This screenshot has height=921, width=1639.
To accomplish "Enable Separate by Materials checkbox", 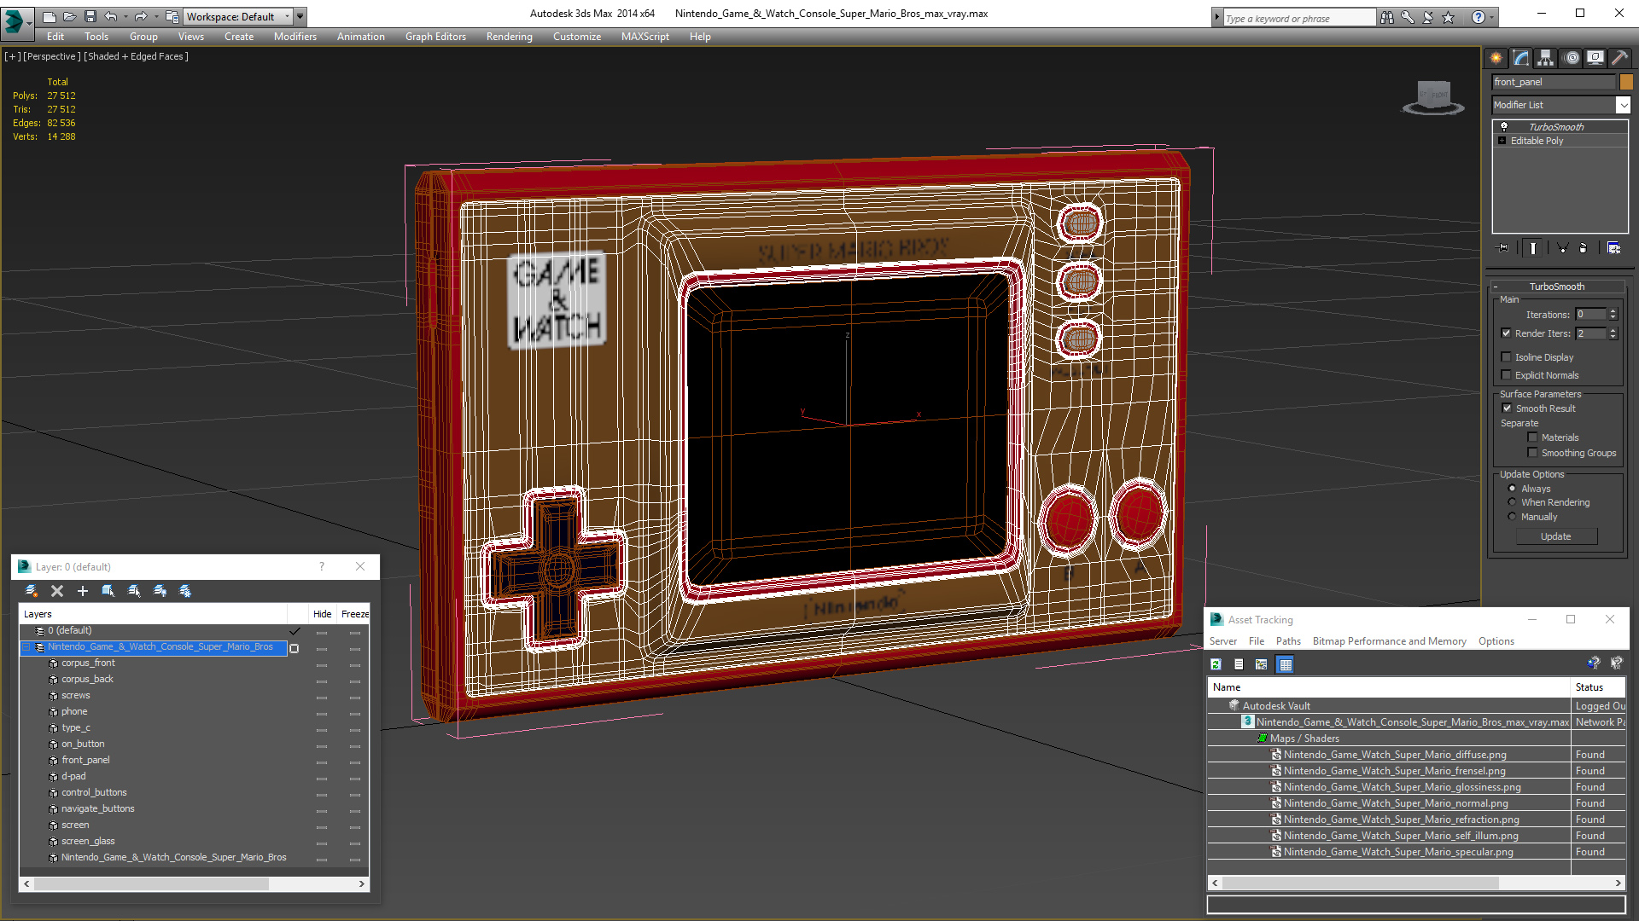I will [1533, 437].
